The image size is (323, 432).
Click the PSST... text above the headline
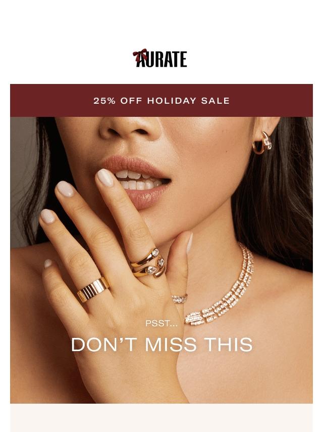pyautogui.click(x=161, y=323)
